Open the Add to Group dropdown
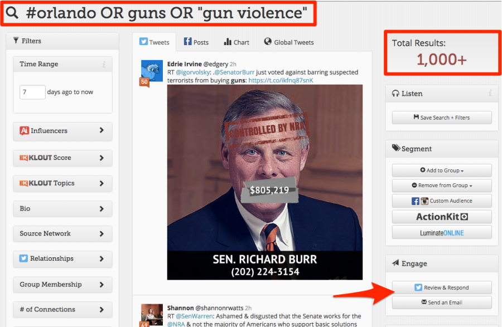The width and height of the screenshot is (502, 327). click(442, 170)
